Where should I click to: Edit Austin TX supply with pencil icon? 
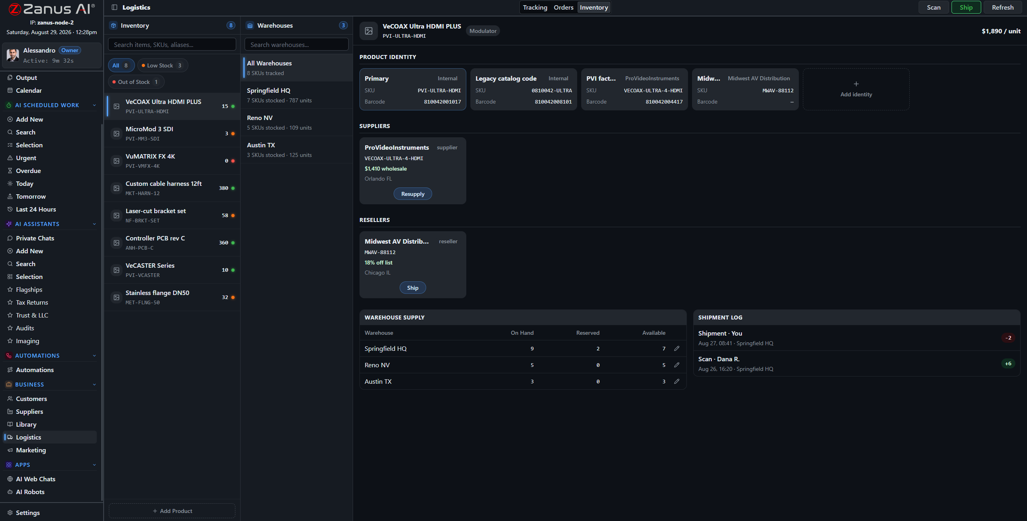coord(677,381)
